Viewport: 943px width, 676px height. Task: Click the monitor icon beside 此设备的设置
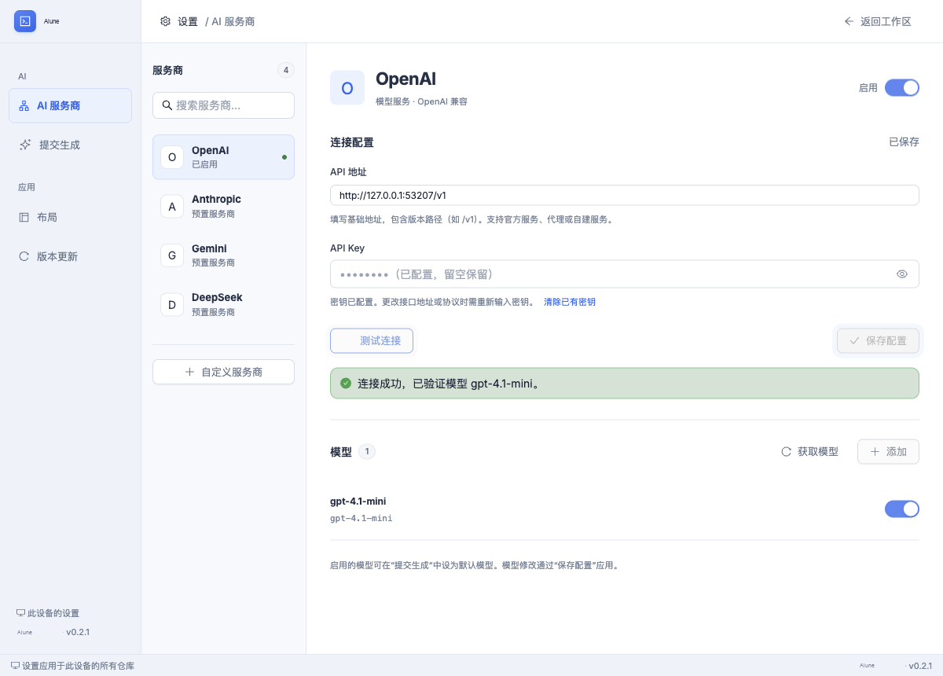click(20, 613)
